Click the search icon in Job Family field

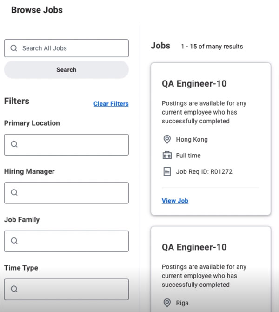tap(14, 241)
